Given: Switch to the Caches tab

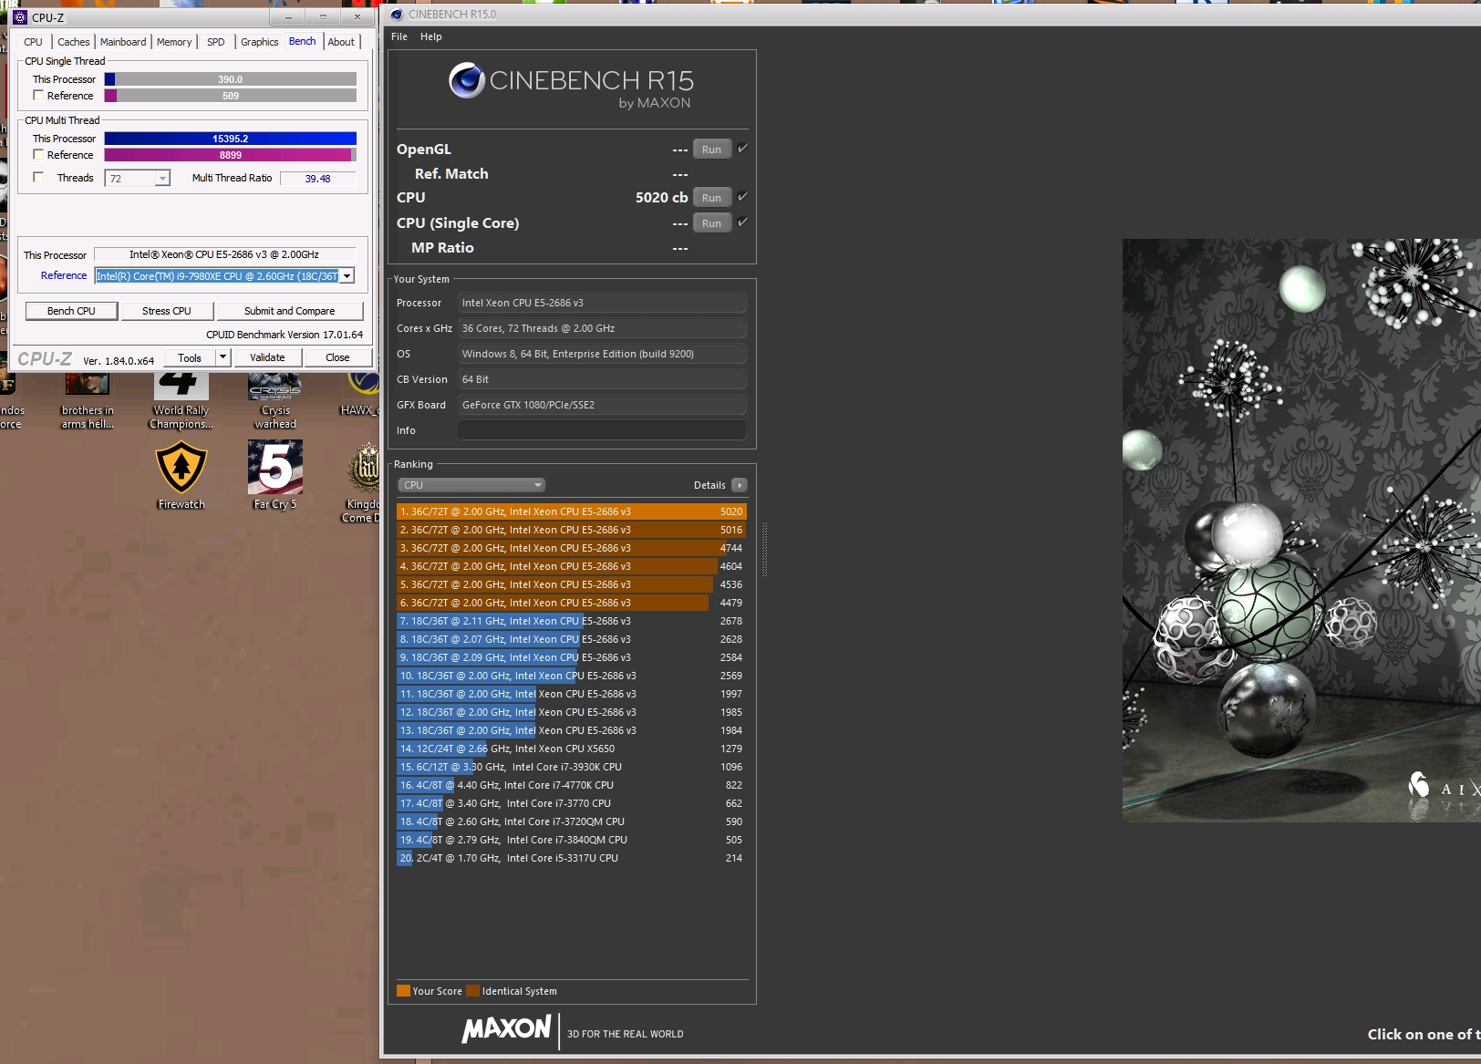Looking at the screenshot, I should [x=73, y=42].
